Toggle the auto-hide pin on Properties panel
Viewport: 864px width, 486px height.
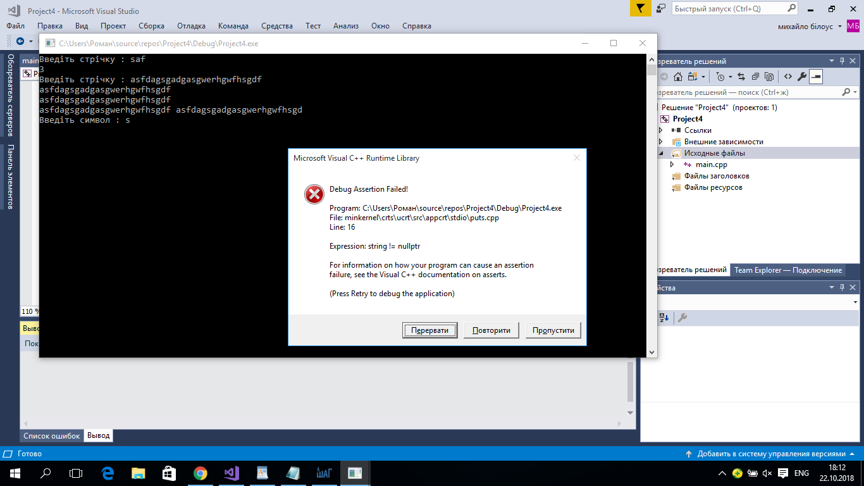click(842, 288)
